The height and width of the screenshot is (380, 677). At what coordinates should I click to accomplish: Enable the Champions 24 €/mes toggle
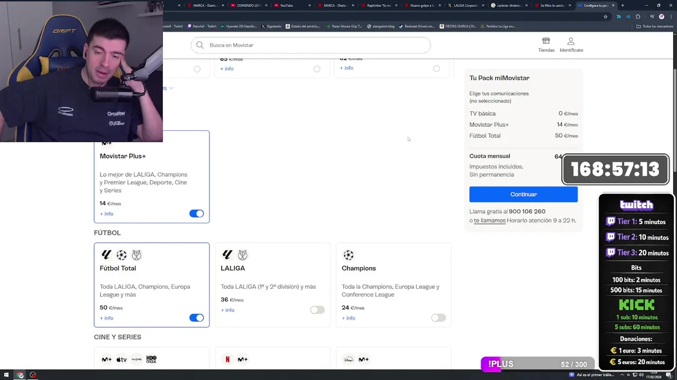click(438, 318)
